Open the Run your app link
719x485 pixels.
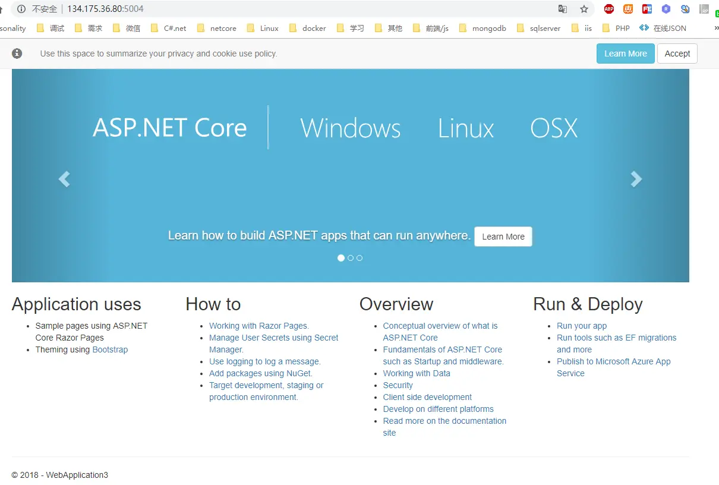582,326
